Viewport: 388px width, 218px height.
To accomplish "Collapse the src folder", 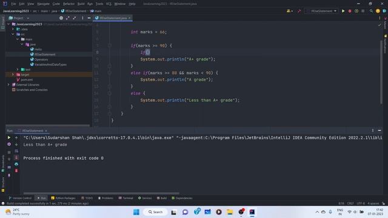I will click(x=13, y=34).
